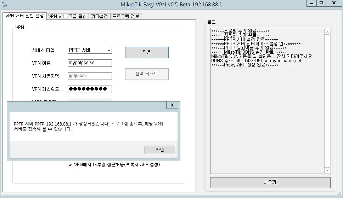Click the 프로필 추가 완료 log line

click(x=240, y=31)
